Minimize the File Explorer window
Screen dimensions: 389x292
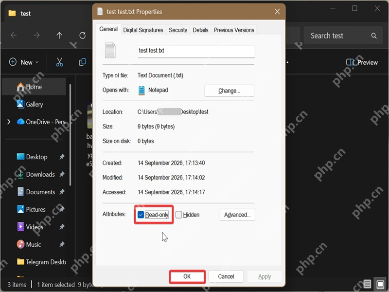click(333, 8)
